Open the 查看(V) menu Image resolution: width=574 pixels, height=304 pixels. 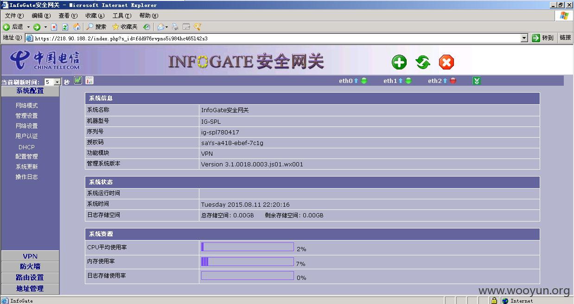click(68, 16)
